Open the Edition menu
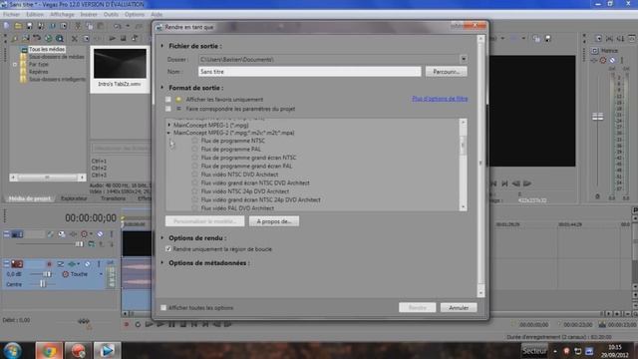Screen dimensions: 638x359 tap(35, 14)
